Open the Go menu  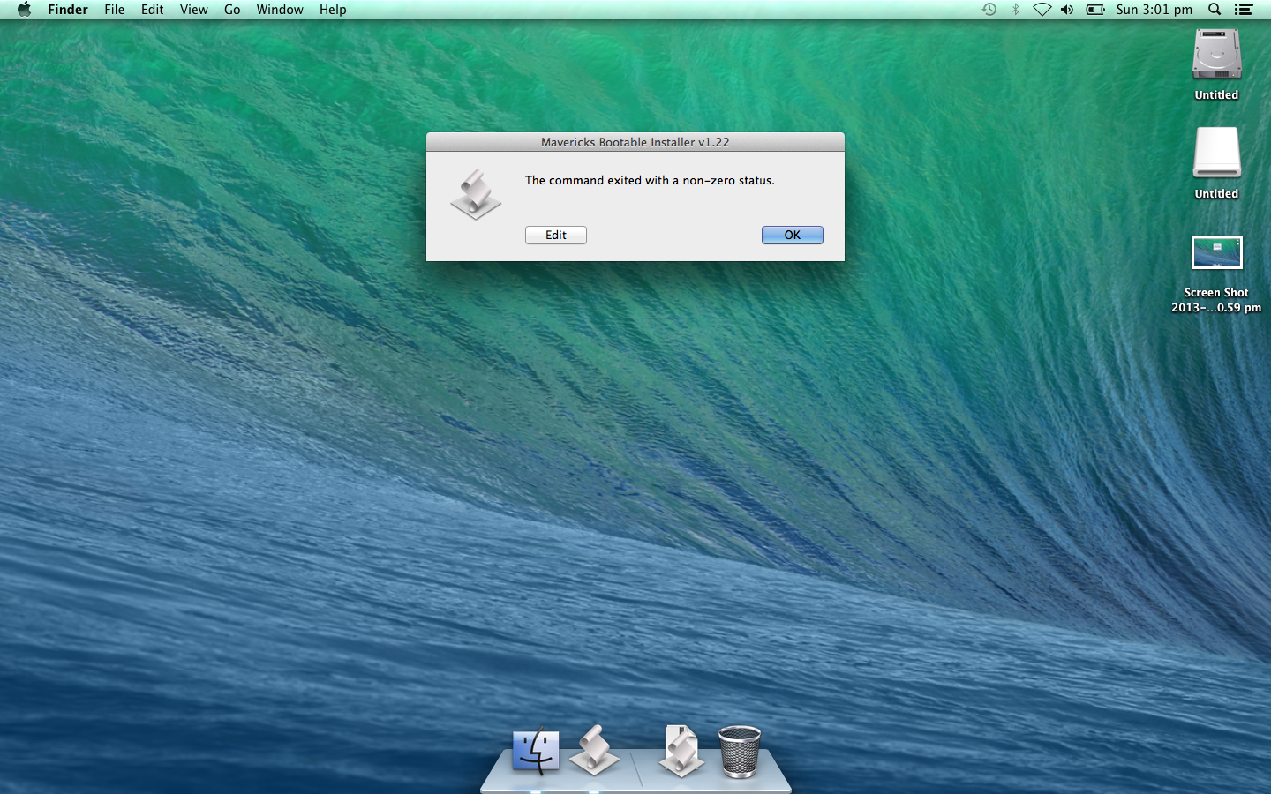[232, 10]
